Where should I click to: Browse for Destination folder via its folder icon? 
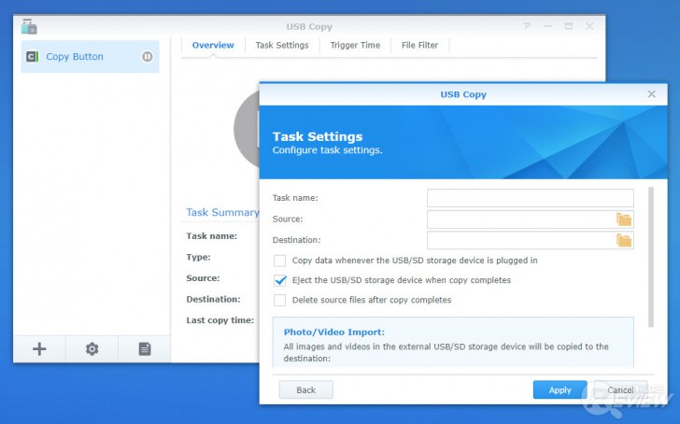pos(624,240)
